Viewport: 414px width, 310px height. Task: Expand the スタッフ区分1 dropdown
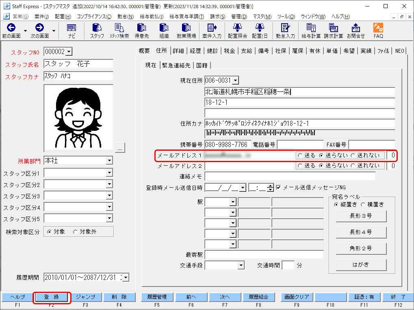[x=109, y=173]
